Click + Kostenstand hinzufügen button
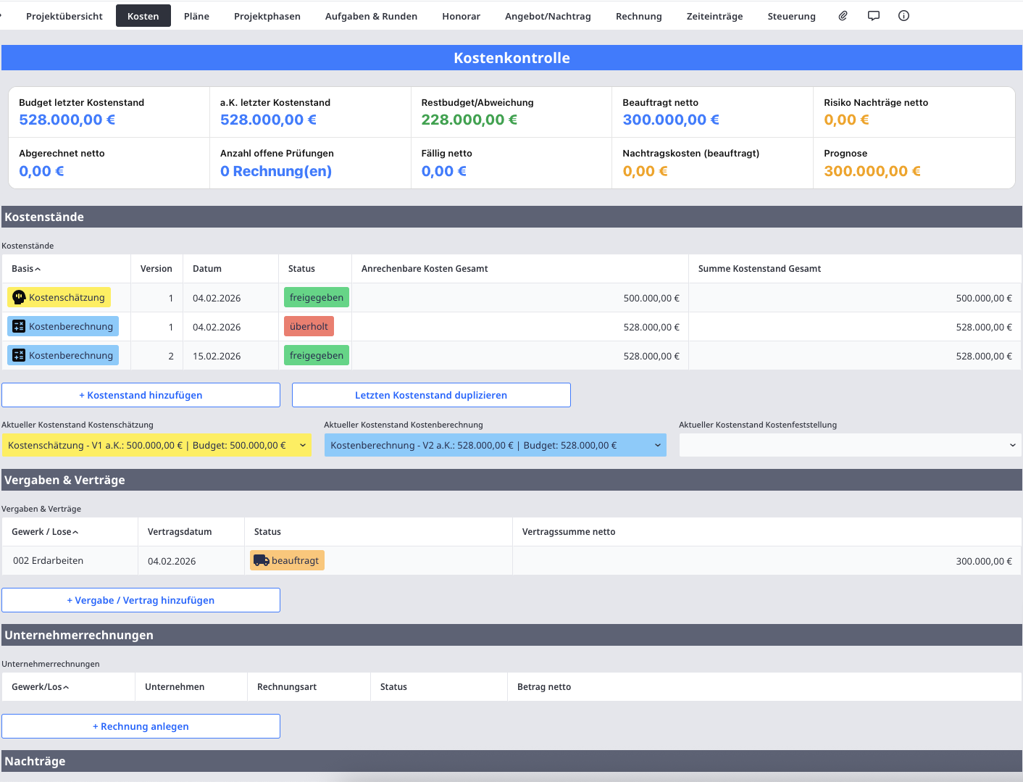Viewport: 1023px width, 782px height. (141, 395)
